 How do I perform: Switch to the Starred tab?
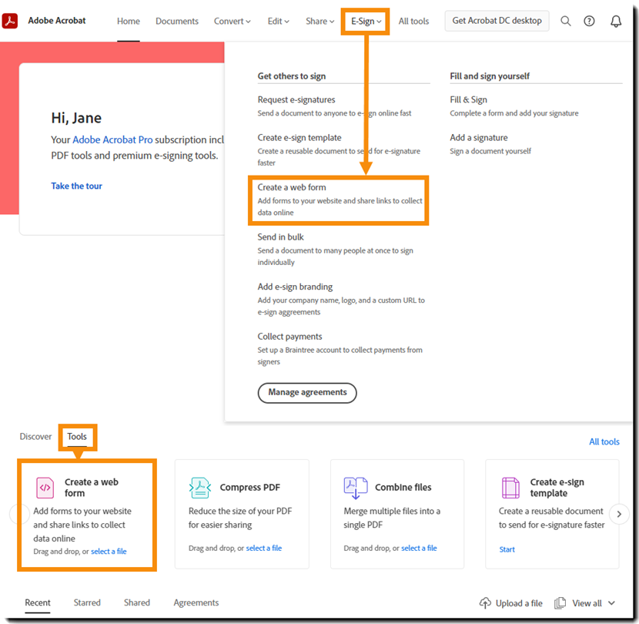(87, 602)
